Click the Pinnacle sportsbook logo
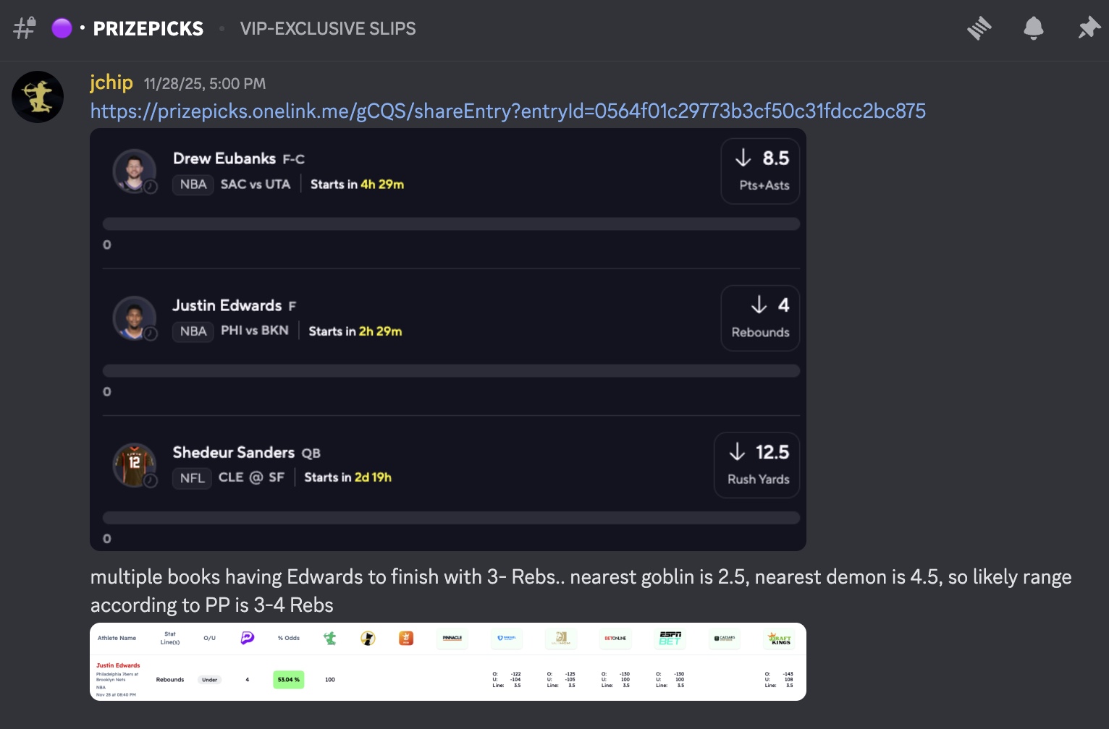This screenshot has height=729, width=1109. [x=452, y=638]
